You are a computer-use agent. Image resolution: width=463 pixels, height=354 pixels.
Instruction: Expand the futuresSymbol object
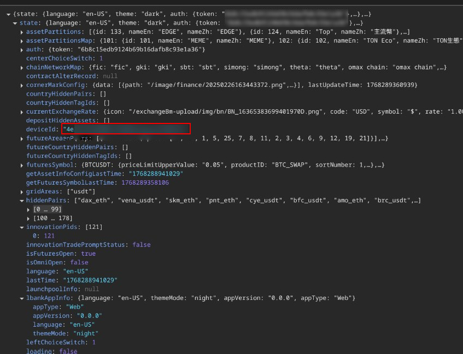coord(22,165)
